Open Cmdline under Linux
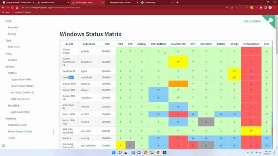 13,60
